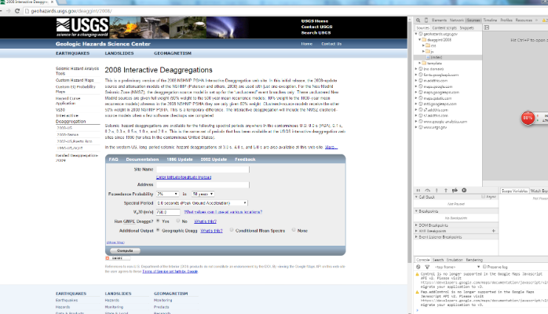Switch to the Elements DevTools tab
This screenshot has height=314, width=548.
439,20
